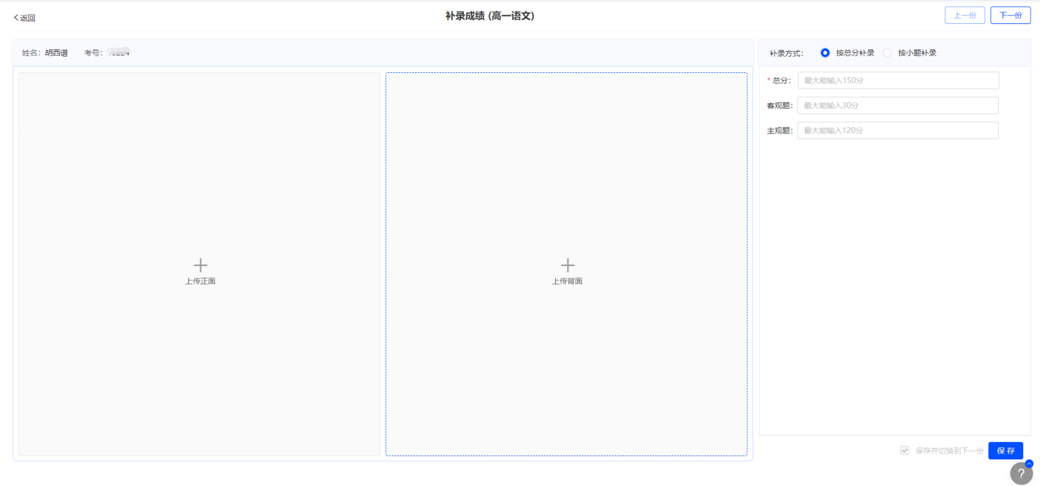Click plus icon to upload 正面
The width and height of the screenshot is (1040, 486).
(200, 265)
